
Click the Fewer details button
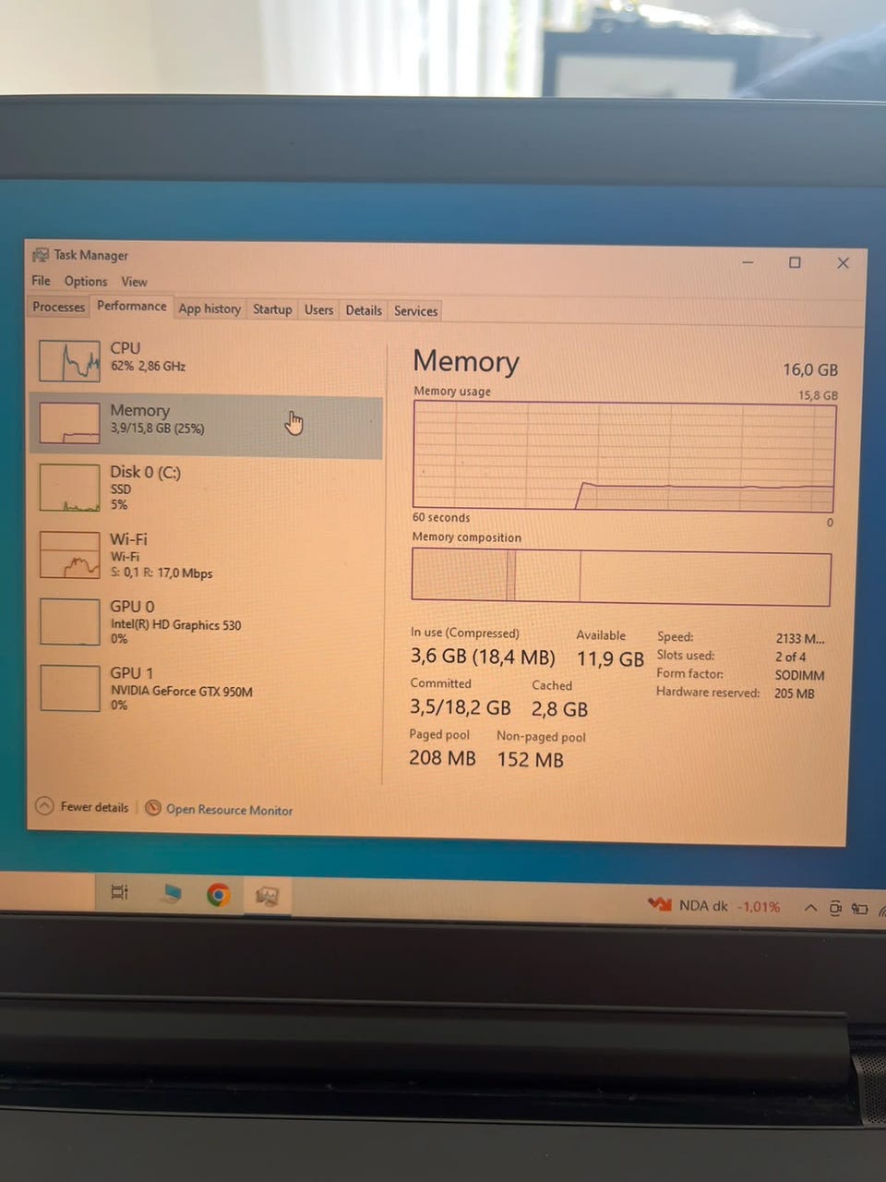coord(82,806)
